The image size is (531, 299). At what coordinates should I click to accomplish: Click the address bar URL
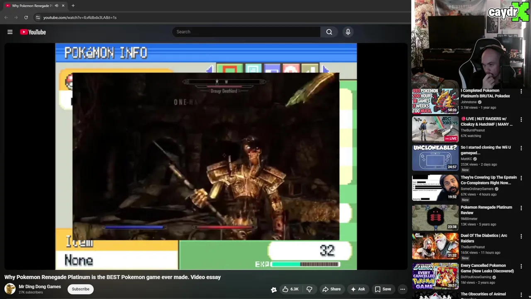(x=80, y=17)
